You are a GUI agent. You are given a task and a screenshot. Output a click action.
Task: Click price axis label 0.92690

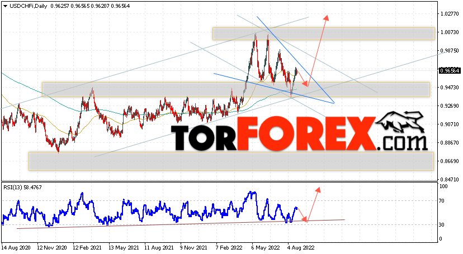pos(450,106)
